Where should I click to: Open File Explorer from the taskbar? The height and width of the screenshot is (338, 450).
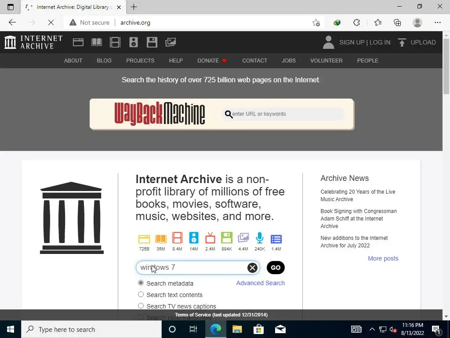tap(237, 329)
